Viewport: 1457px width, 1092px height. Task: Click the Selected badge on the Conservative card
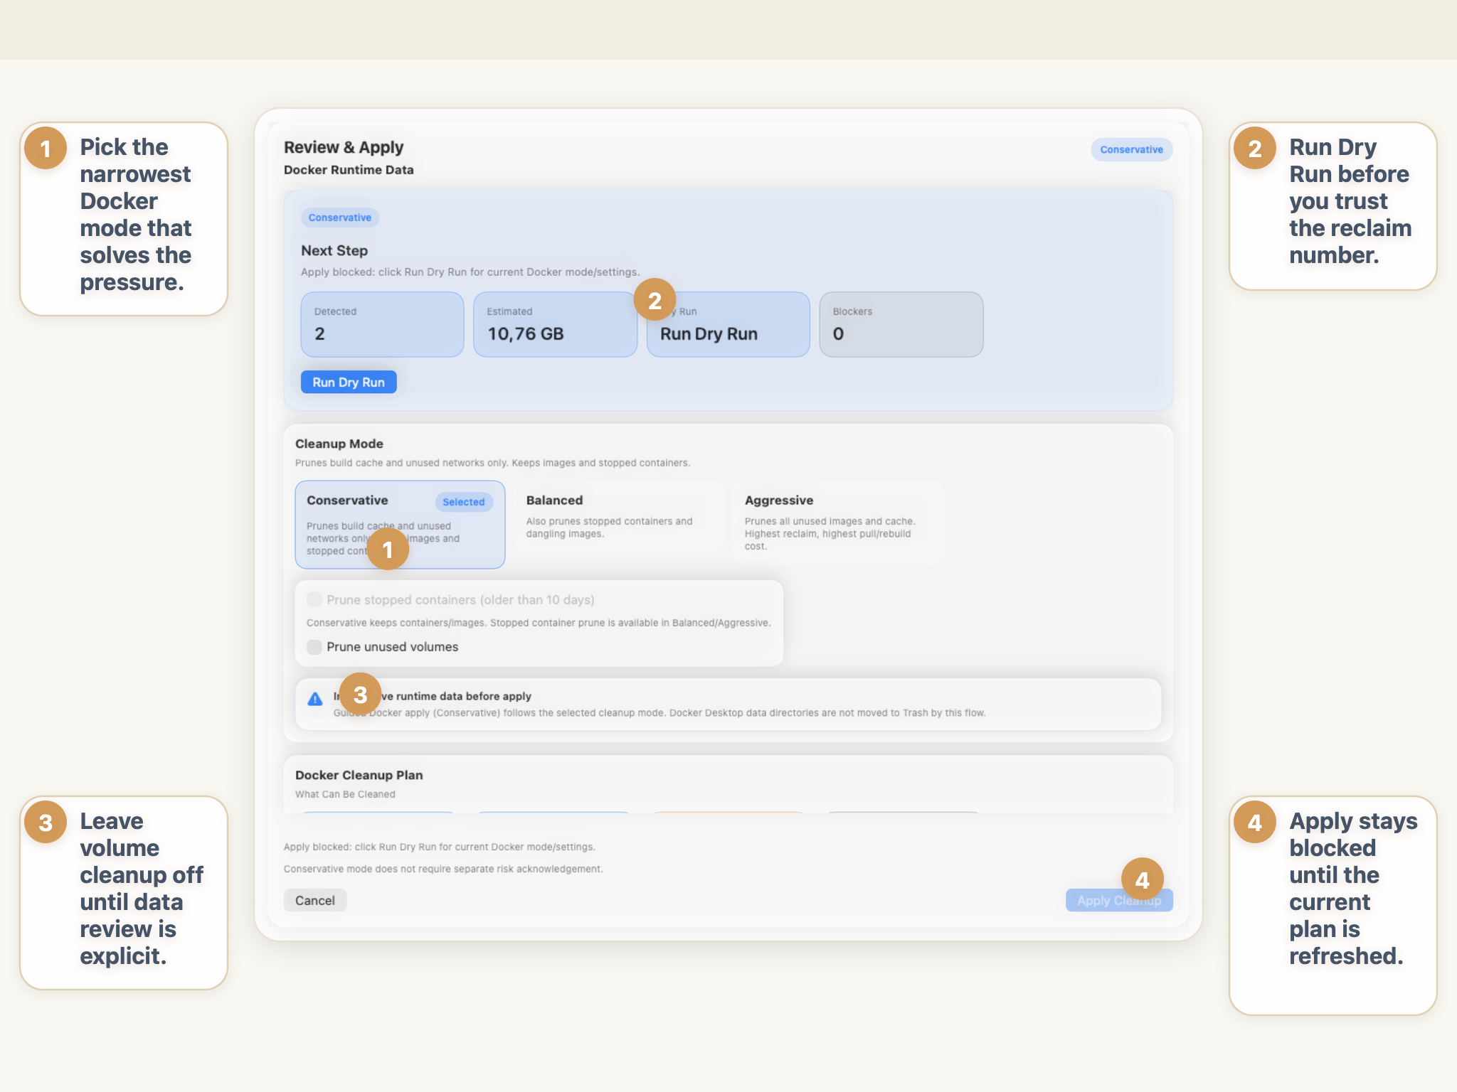coord(463,502)
